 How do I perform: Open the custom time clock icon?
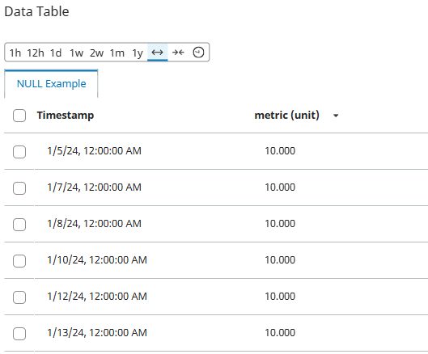[198, 52]
